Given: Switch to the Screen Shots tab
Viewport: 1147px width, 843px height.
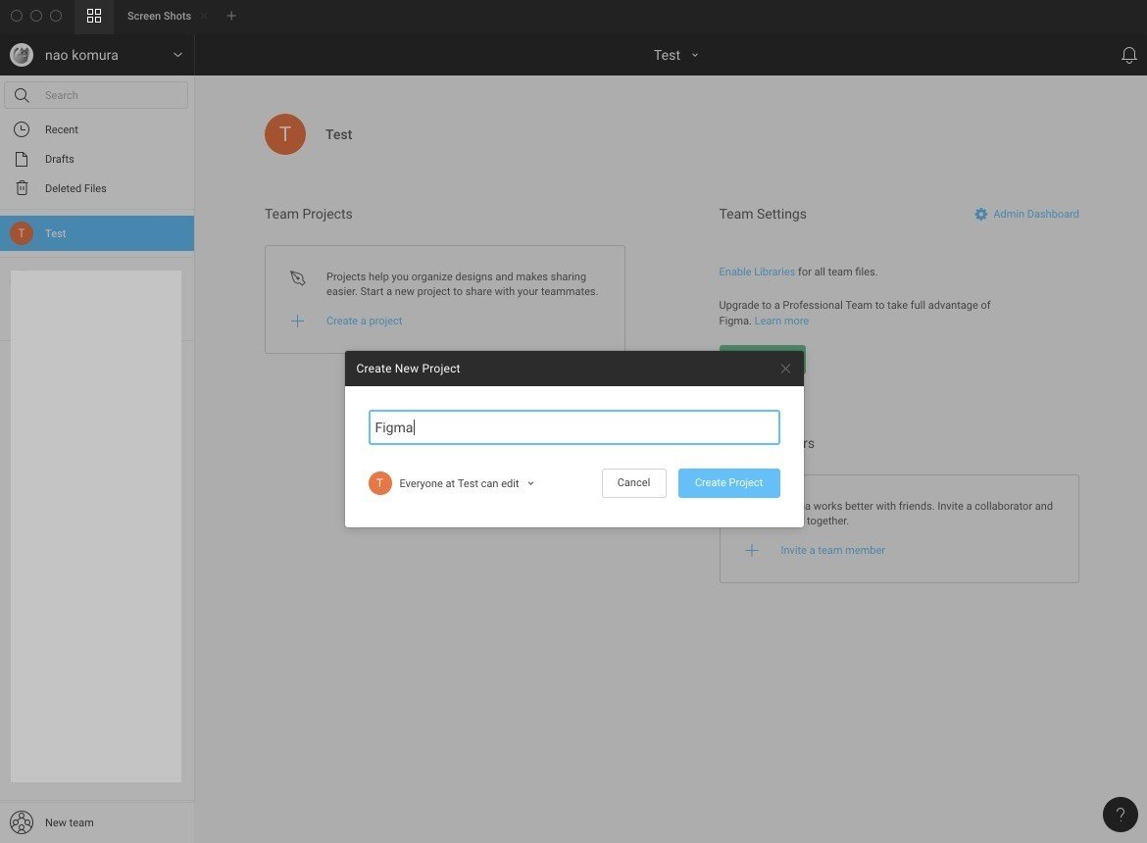Looking at the screenshot, I should (x=159, y=16).
